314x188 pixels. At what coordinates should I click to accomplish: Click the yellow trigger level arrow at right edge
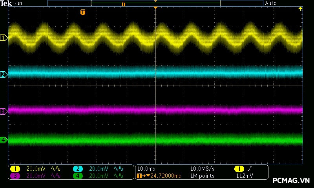click(301, 9)
